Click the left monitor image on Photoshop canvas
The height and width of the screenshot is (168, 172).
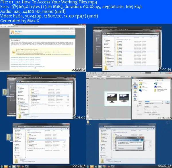(x=112, y=98)
